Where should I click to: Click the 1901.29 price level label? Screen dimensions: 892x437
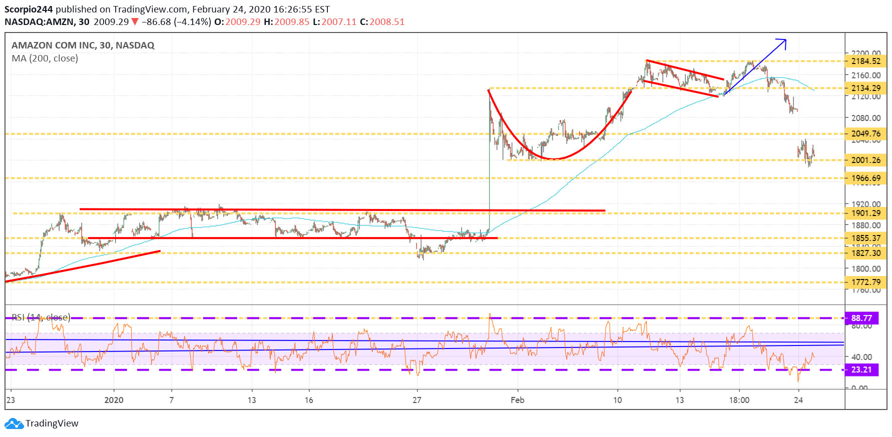[865, 213]
